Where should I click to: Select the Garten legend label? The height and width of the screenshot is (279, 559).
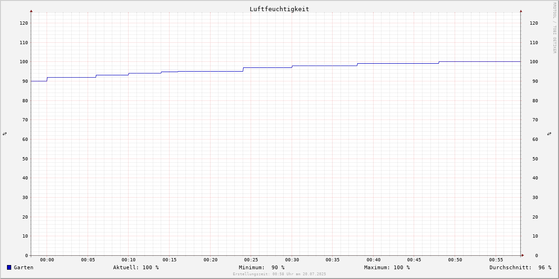[x=23, y=267]
